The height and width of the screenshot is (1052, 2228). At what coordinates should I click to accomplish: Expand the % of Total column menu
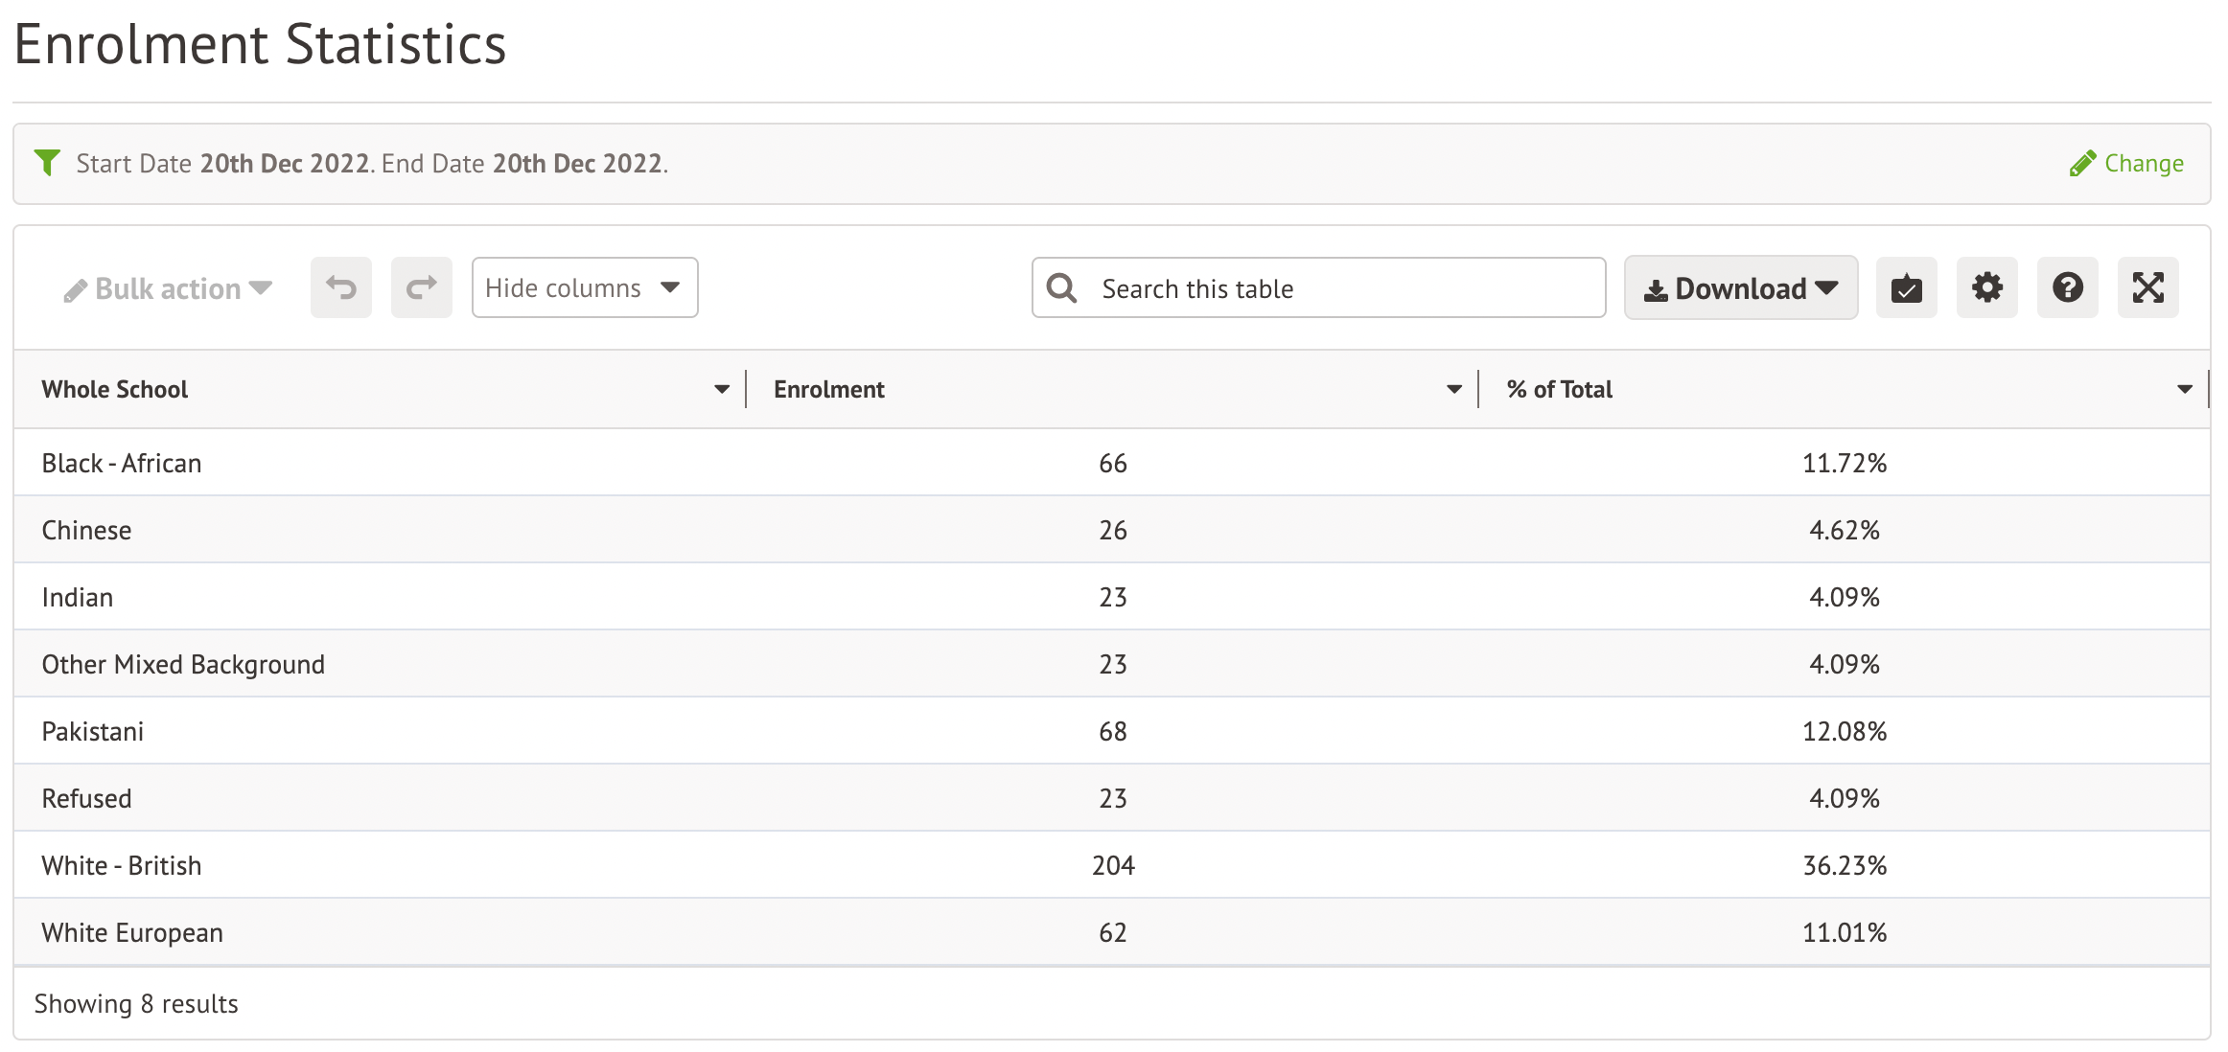click(x=2185, y=389)
